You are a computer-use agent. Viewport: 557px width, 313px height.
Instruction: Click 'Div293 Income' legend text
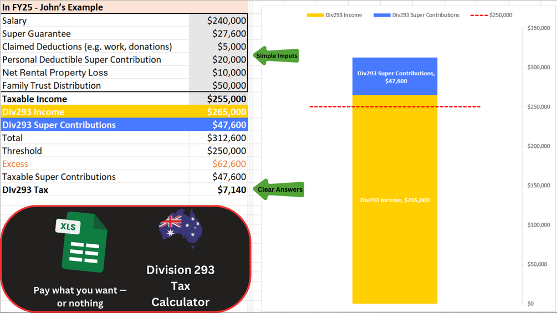coord(344,16)
